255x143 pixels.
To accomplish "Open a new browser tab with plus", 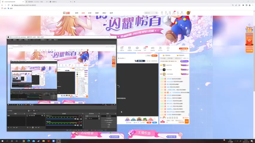I will [x=75, y=2].
